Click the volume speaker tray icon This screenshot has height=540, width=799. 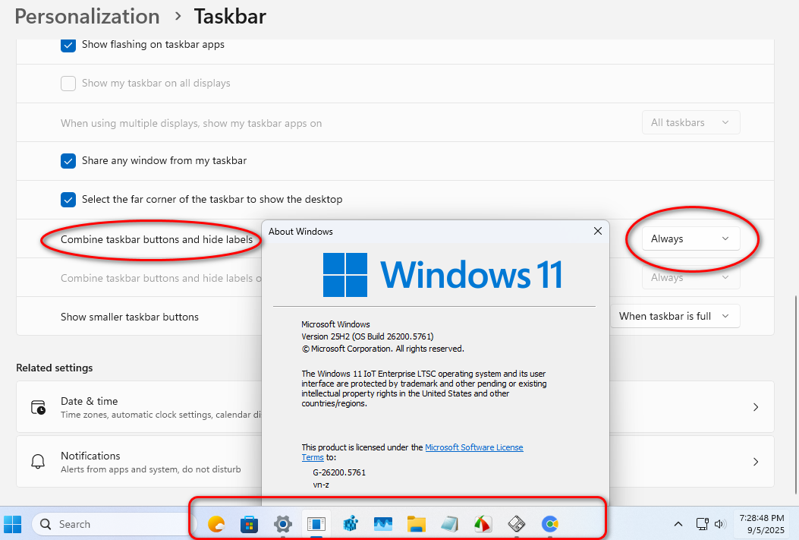(x=720, y=524)
